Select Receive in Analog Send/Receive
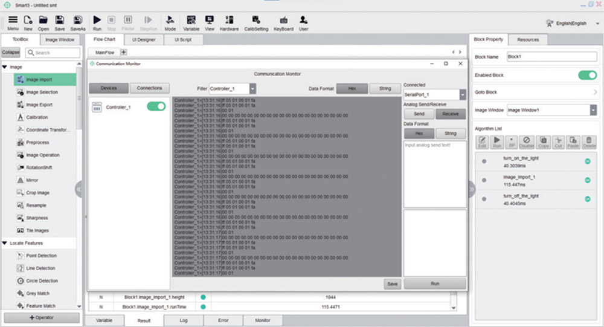 coord(451,114)
